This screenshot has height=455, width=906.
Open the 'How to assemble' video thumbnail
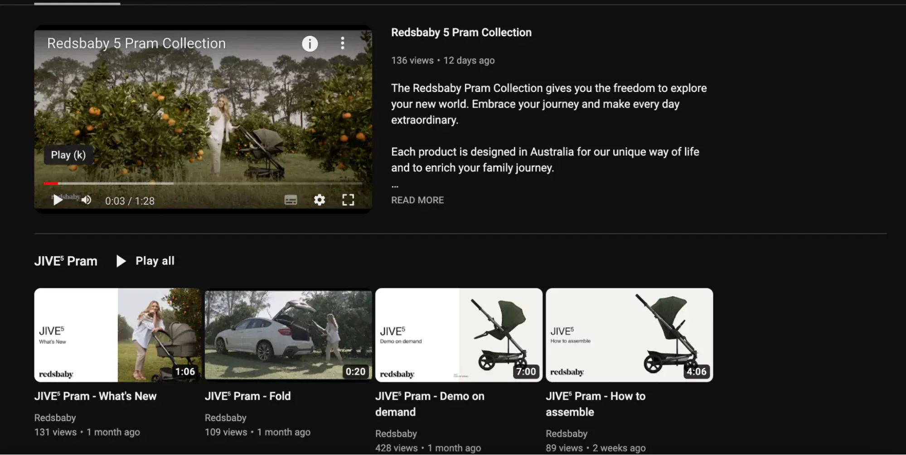(x=629, y=335)
